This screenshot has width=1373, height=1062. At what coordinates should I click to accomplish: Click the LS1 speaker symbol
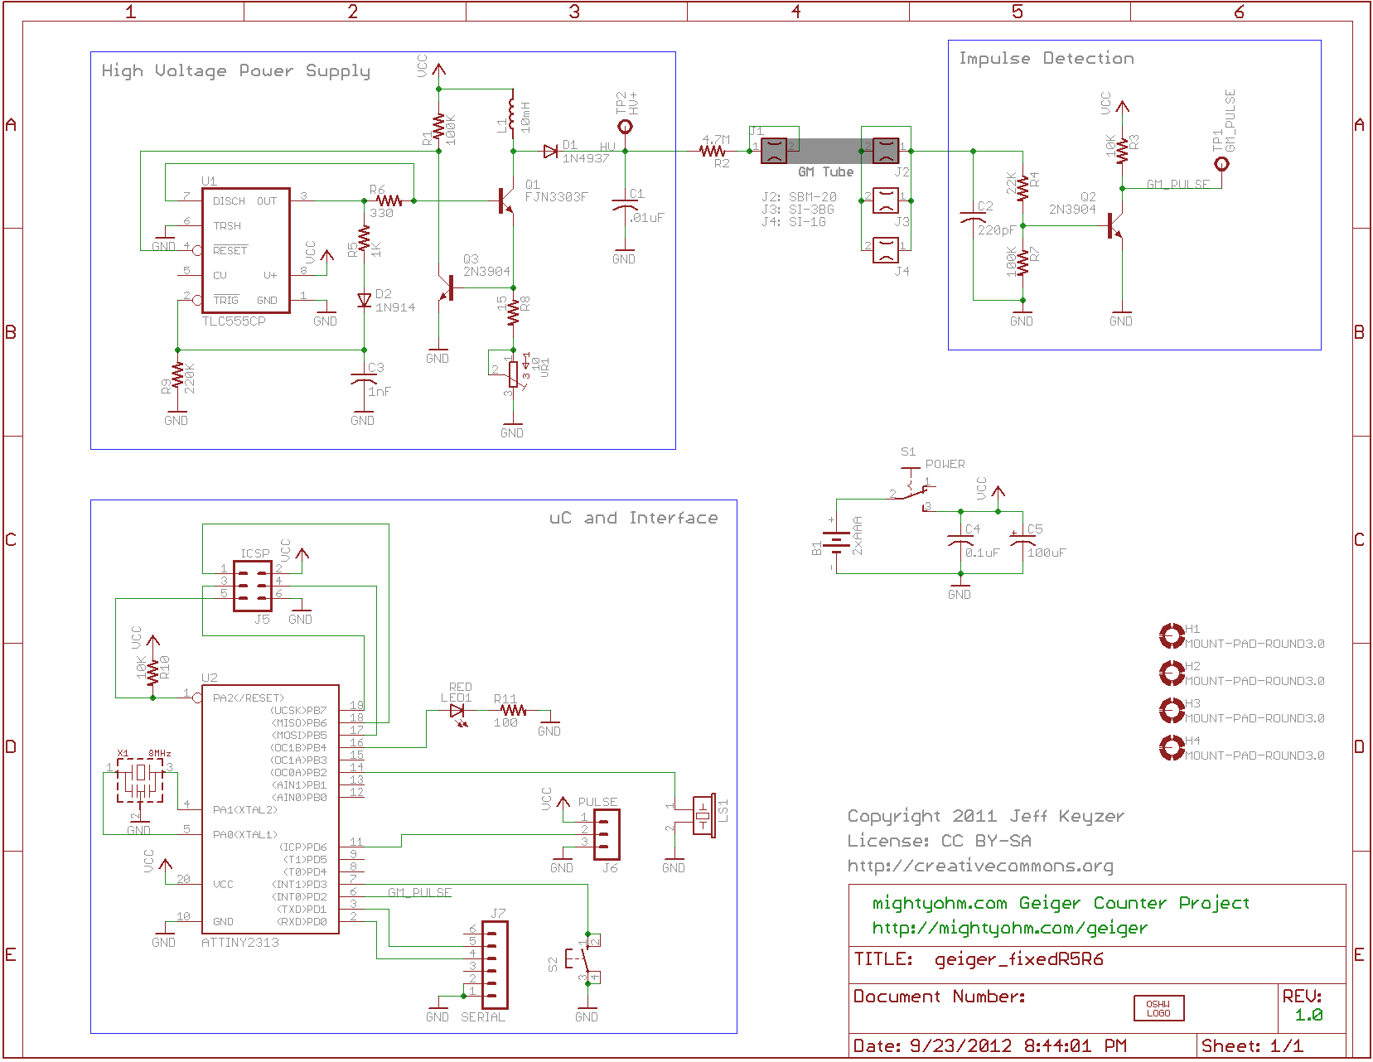click(x=703, y=816)
